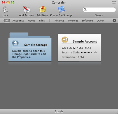Focus the Search input field
The image size is (118, 114).
[99, 9]
